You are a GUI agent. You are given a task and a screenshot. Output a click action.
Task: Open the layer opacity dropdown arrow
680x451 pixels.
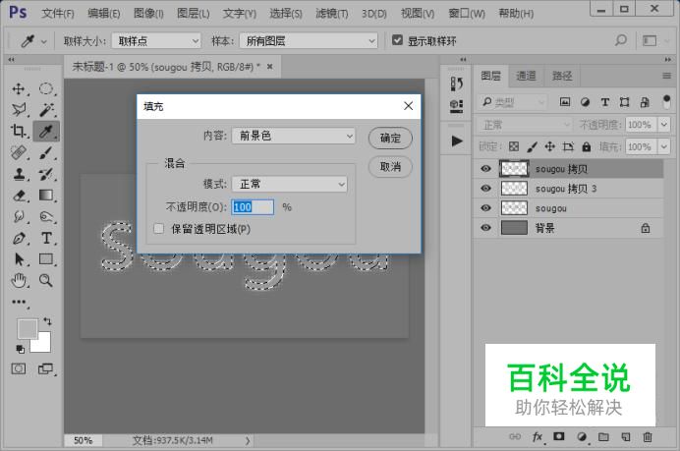pos(664,125)
